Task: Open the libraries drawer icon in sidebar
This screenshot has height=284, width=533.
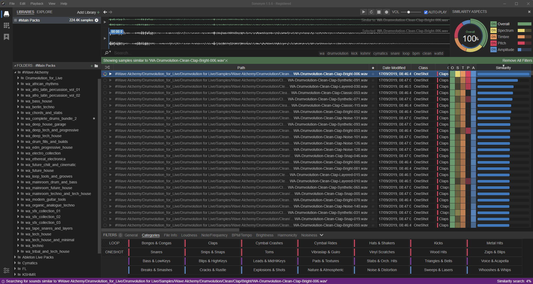Action: pos(6,14)
